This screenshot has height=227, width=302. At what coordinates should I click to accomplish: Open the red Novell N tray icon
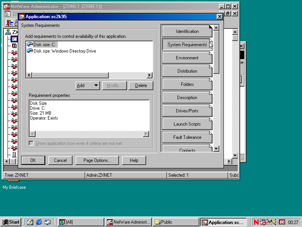pyautogui.click(x=256, y=222)
